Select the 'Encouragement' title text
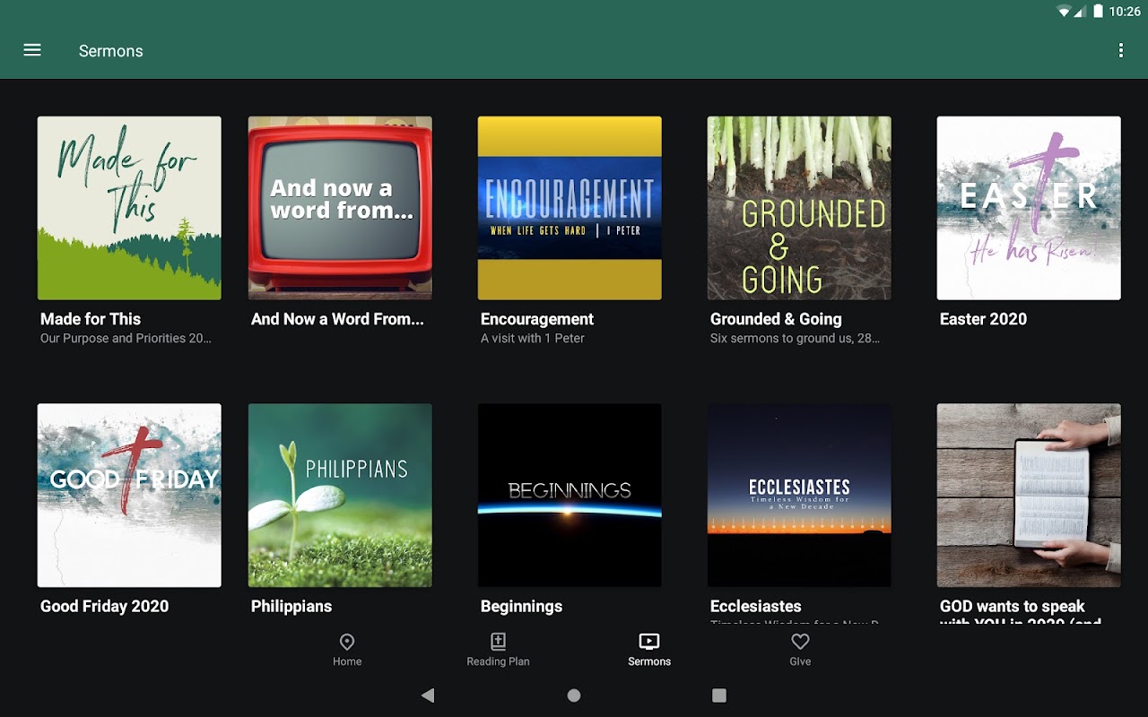 537,319
